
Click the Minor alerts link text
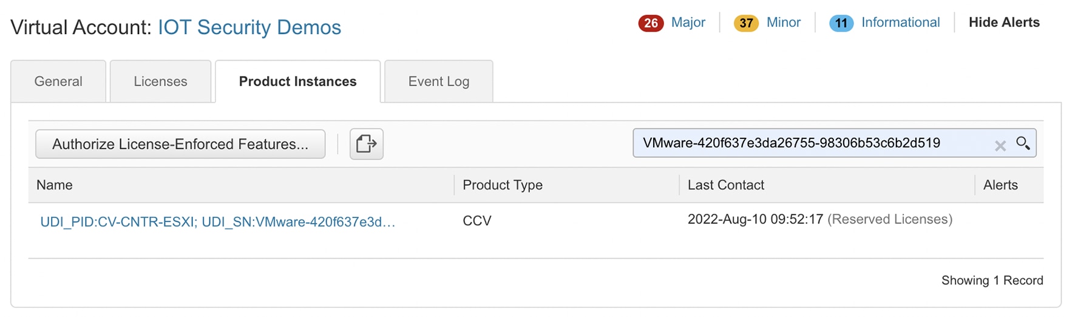click(x=783, y=22)
